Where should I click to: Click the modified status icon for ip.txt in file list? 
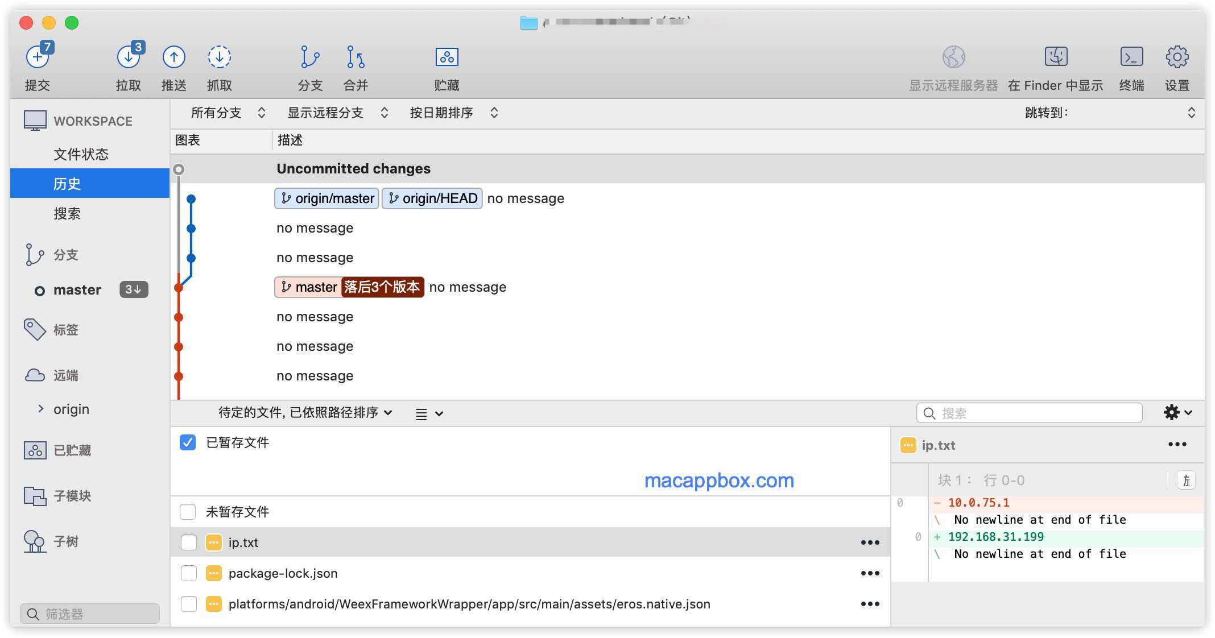pyautogui.click(x=213, y=542)
